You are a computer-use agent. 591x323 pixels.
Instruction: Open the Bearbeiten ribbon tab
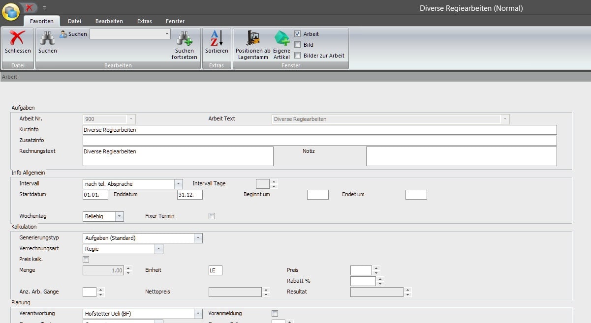(x=109, y=21)
